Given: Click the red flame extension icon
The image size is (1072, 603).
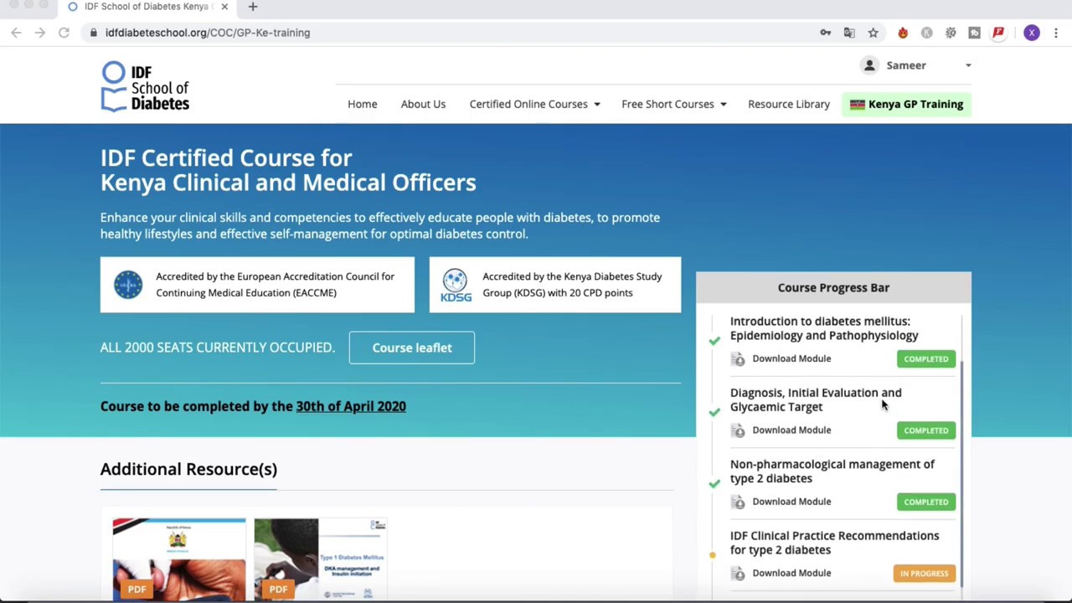Looking at the screenshot, I should [x=903, y=33].
